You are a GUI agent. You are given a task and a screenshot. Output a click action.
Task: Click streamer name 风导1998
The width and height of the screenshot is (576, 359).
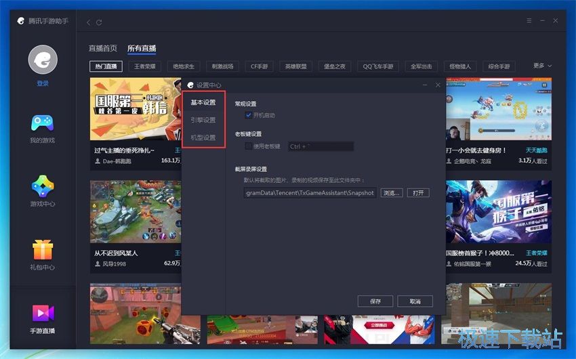(115, 264)
